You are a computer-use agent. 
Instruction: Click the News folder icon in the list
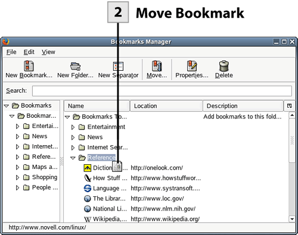tap(82, 137)
